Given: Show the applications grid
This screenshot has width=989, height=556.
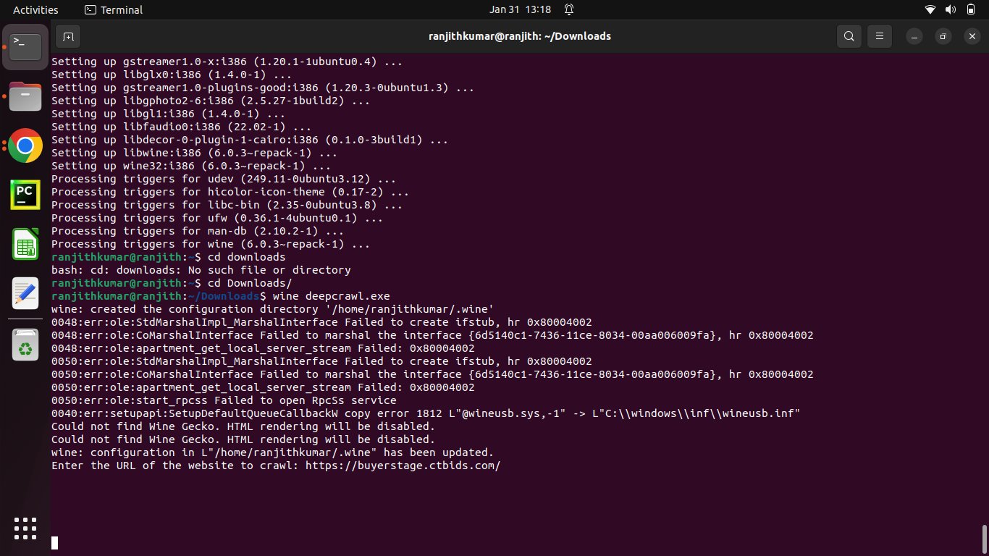Looking at the screenshot, I should (x=25, y=528).
